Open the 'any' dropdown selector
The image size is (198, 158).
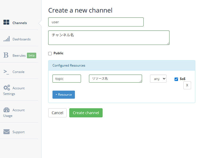(x=158, y=79)
